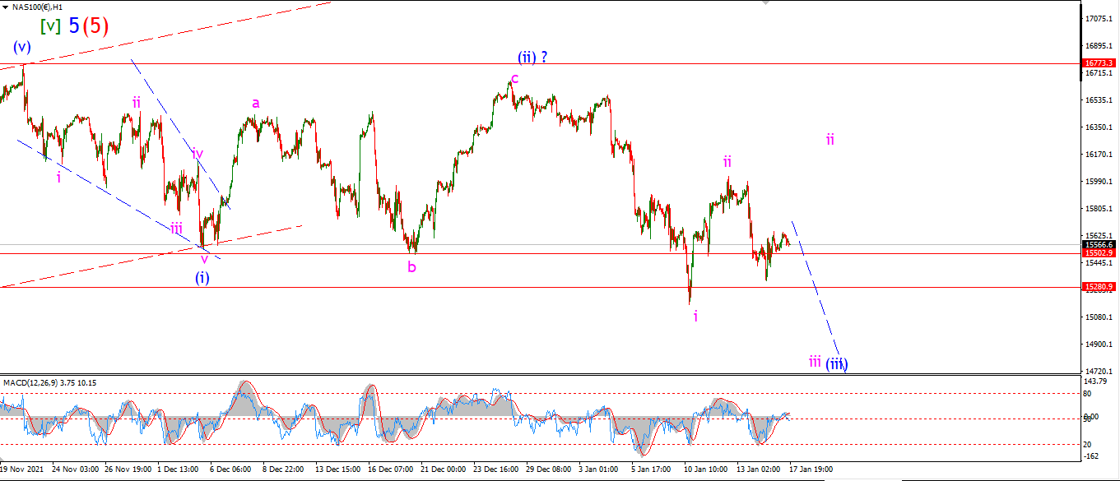1120x481 pixels.
Task: Select the red (5) wave label
Action: click(95, 25)
